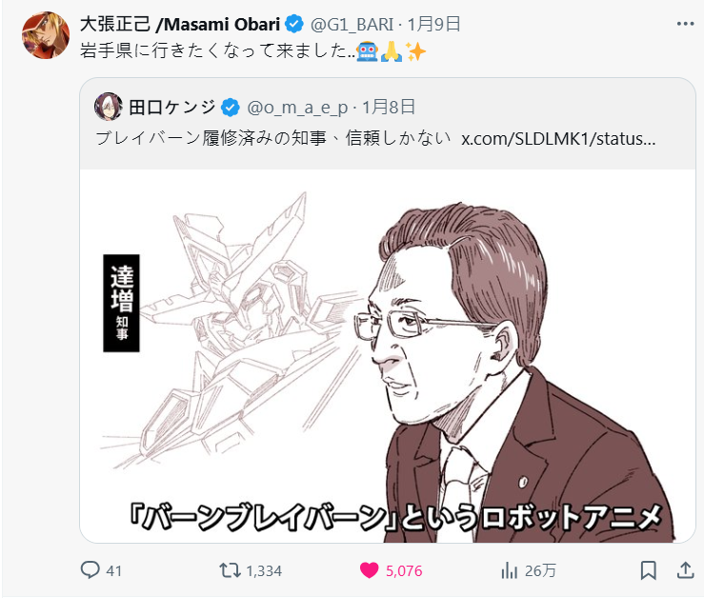Open the x.com/SLDLMK1/status link
Screen dimensions: 704x598
coord(558,139)
